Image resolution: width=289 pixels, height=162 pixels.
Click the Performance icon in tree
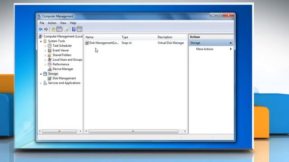50,64
